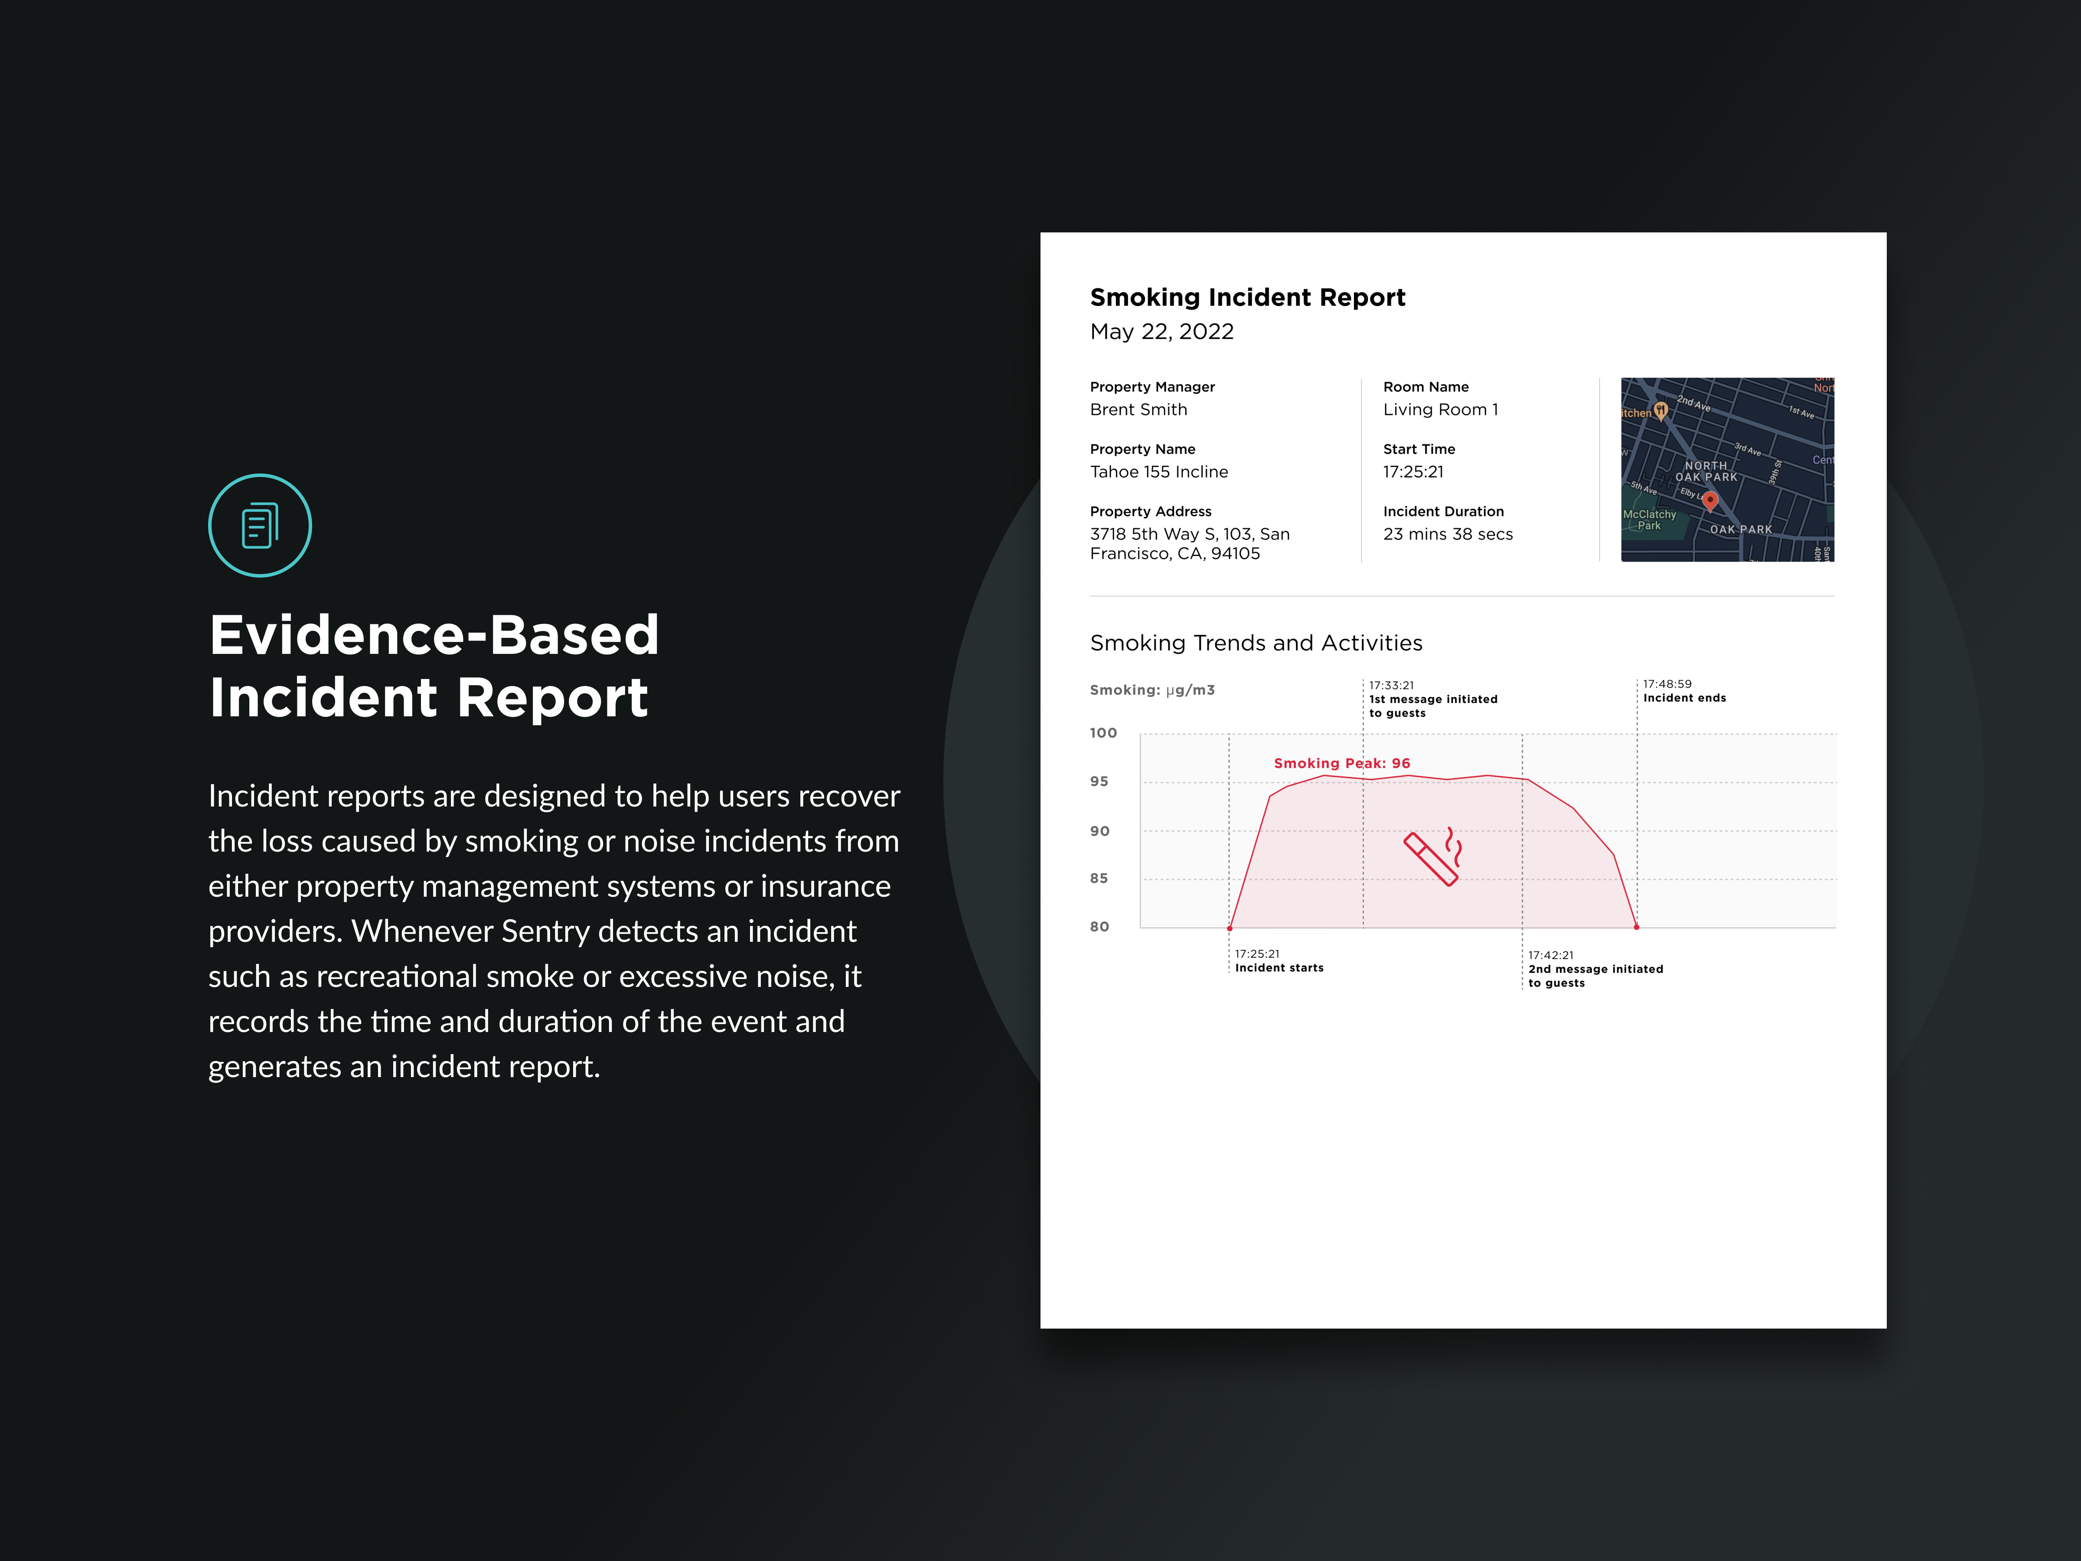This screenshot has height=1561, width=2081.
Task: Click the orange restaurant marker on map
Action: (1660, 410)
